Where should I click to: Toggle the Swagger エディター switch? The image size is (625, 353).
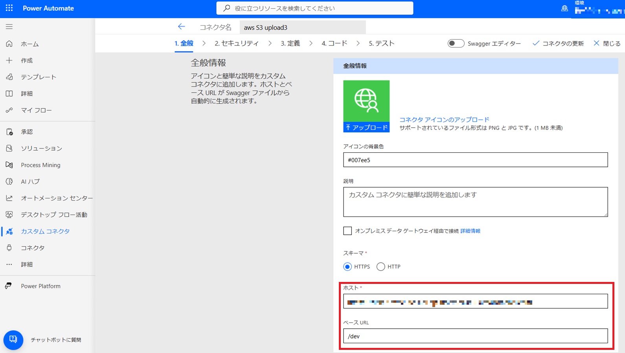[456, 43]
